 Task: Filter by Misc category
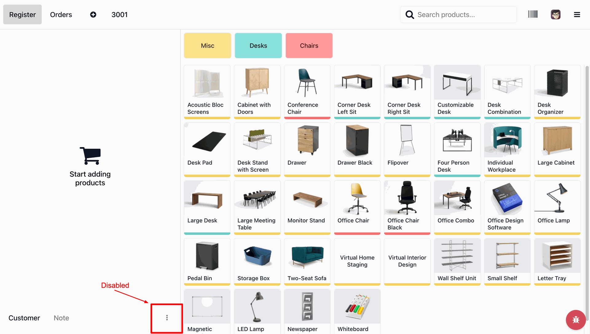pos(207,45)
